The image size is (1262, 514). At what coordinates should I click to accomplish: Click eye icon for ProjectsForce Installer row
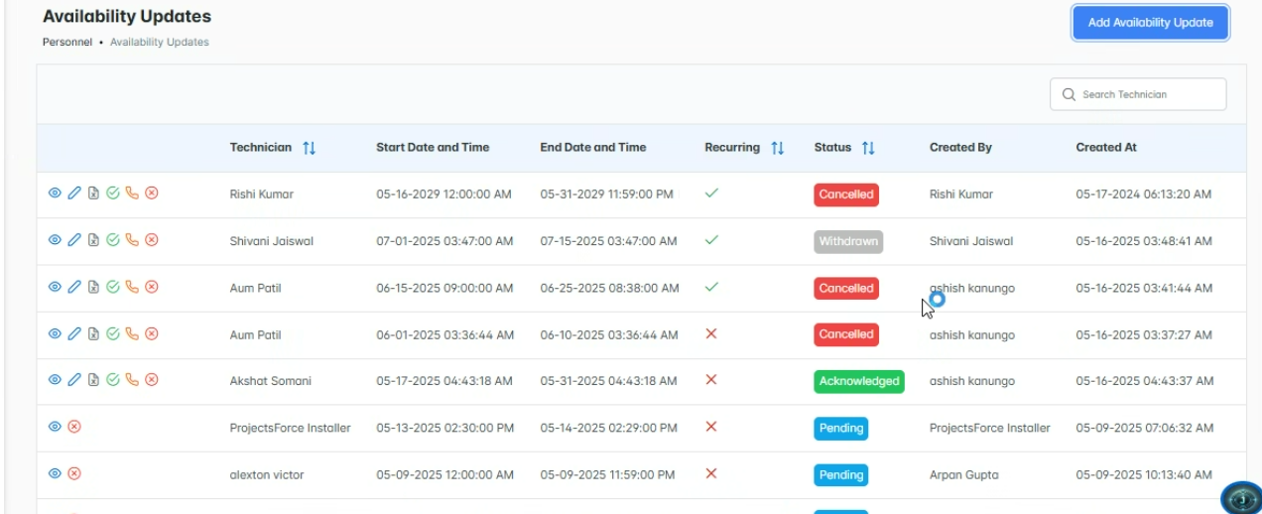coord(56,427)
